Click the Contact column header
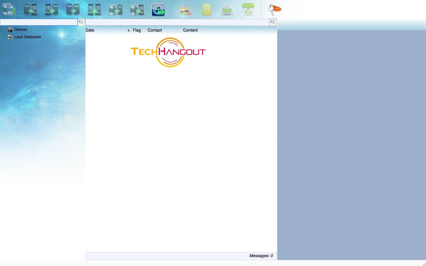 pyautogui.click(x=155, y=30)
